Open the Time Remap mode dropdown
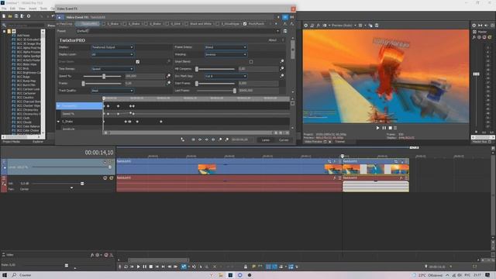Image resolution: width=496 pixels, height=279 pixels. point(112,69)
